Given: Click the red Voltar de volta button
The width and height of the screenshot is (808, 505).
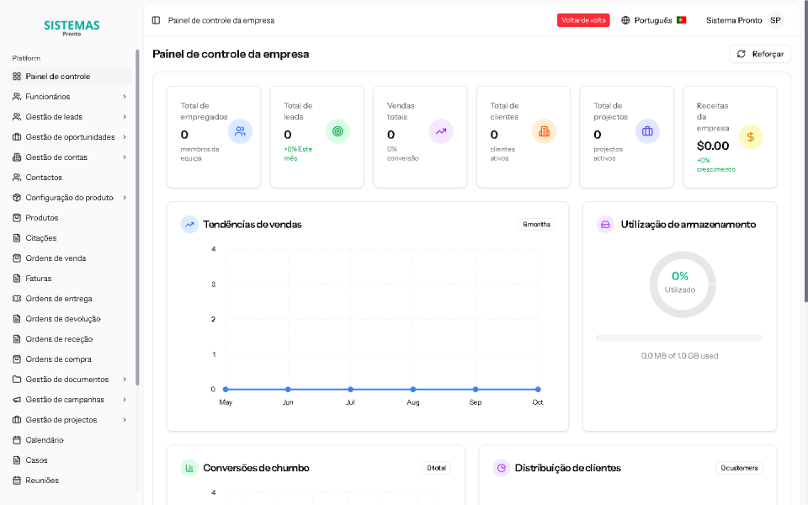Looking at the screenshot, I should 583,19.
